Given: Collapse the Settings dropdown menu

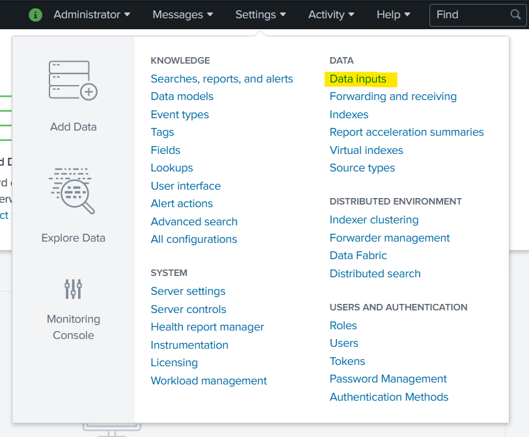Looking at the screenshot, I should (x=260, y=14).
